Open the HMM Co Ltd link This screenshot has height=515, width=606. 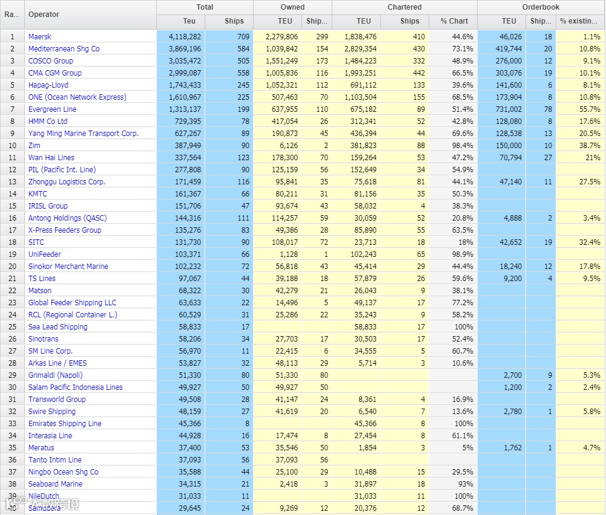coord(48,121)
